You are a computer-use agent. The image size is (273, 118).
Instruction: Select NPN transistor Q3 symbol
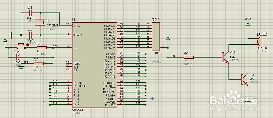click(x=226, y=57)
